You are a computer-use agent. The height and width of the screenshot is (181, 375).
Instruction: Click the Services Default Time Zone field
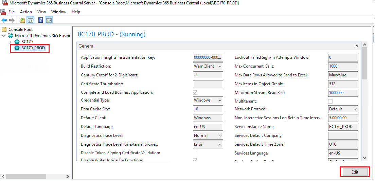click(x=343, y=144)
